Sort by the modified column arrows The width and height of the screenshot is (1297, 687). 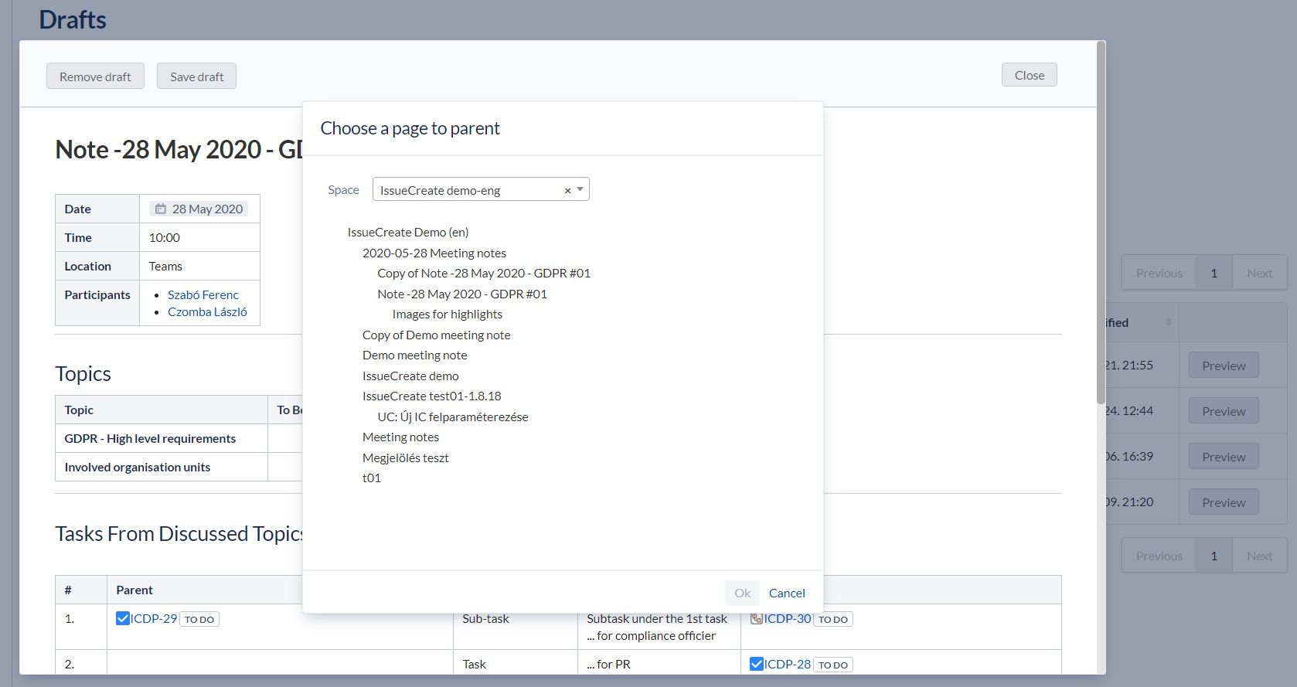1169,322
